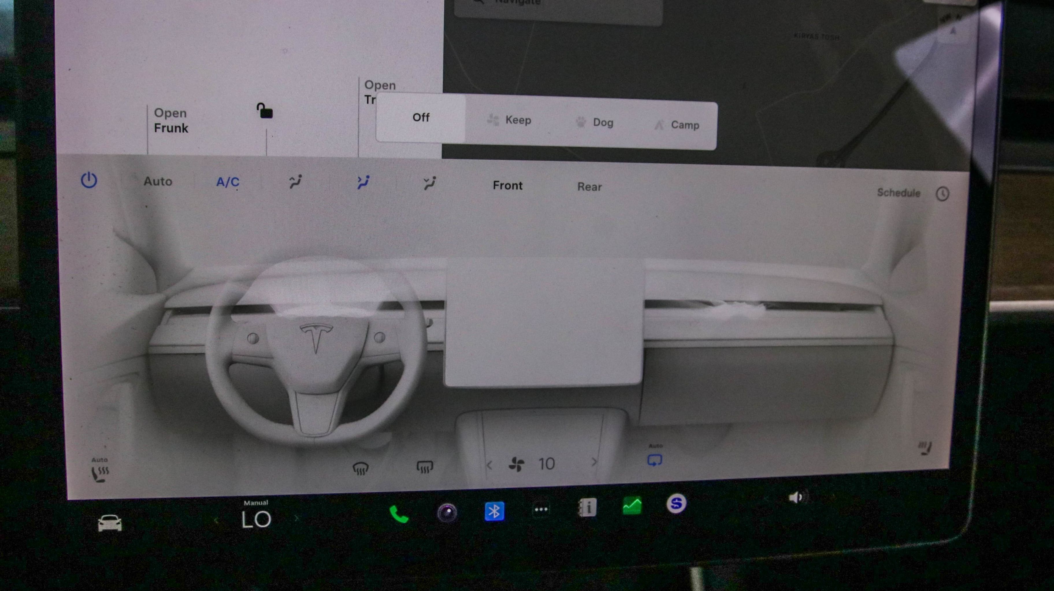This screenshot has width=1054, height=591.
Task: Turn off climate with the power icon
Action: [89, 180]
